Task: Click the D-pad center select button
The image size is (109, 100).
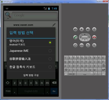Action: coord(85,37)
